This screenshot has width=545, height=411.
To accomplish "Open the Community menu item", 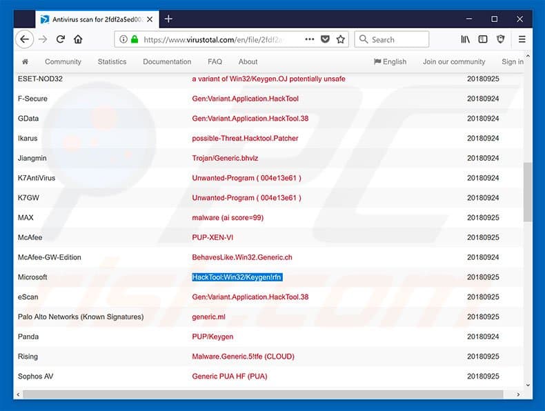I will tap(63, 61).
